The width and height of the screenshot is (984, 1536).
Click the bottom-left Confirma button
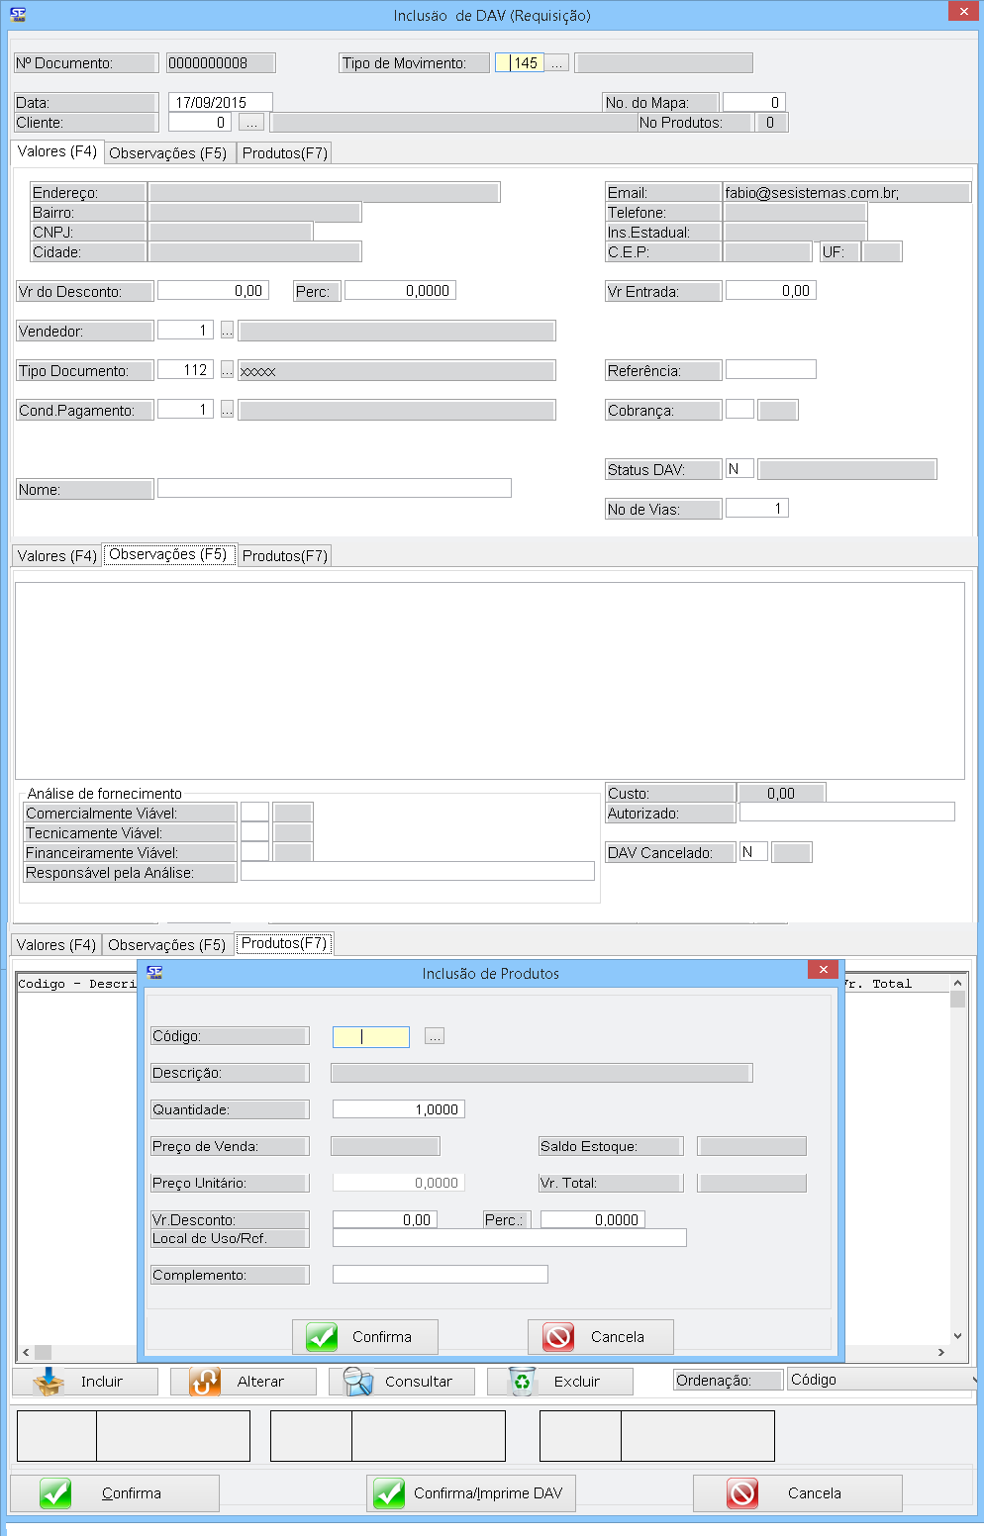click(x=115, y=1493)
